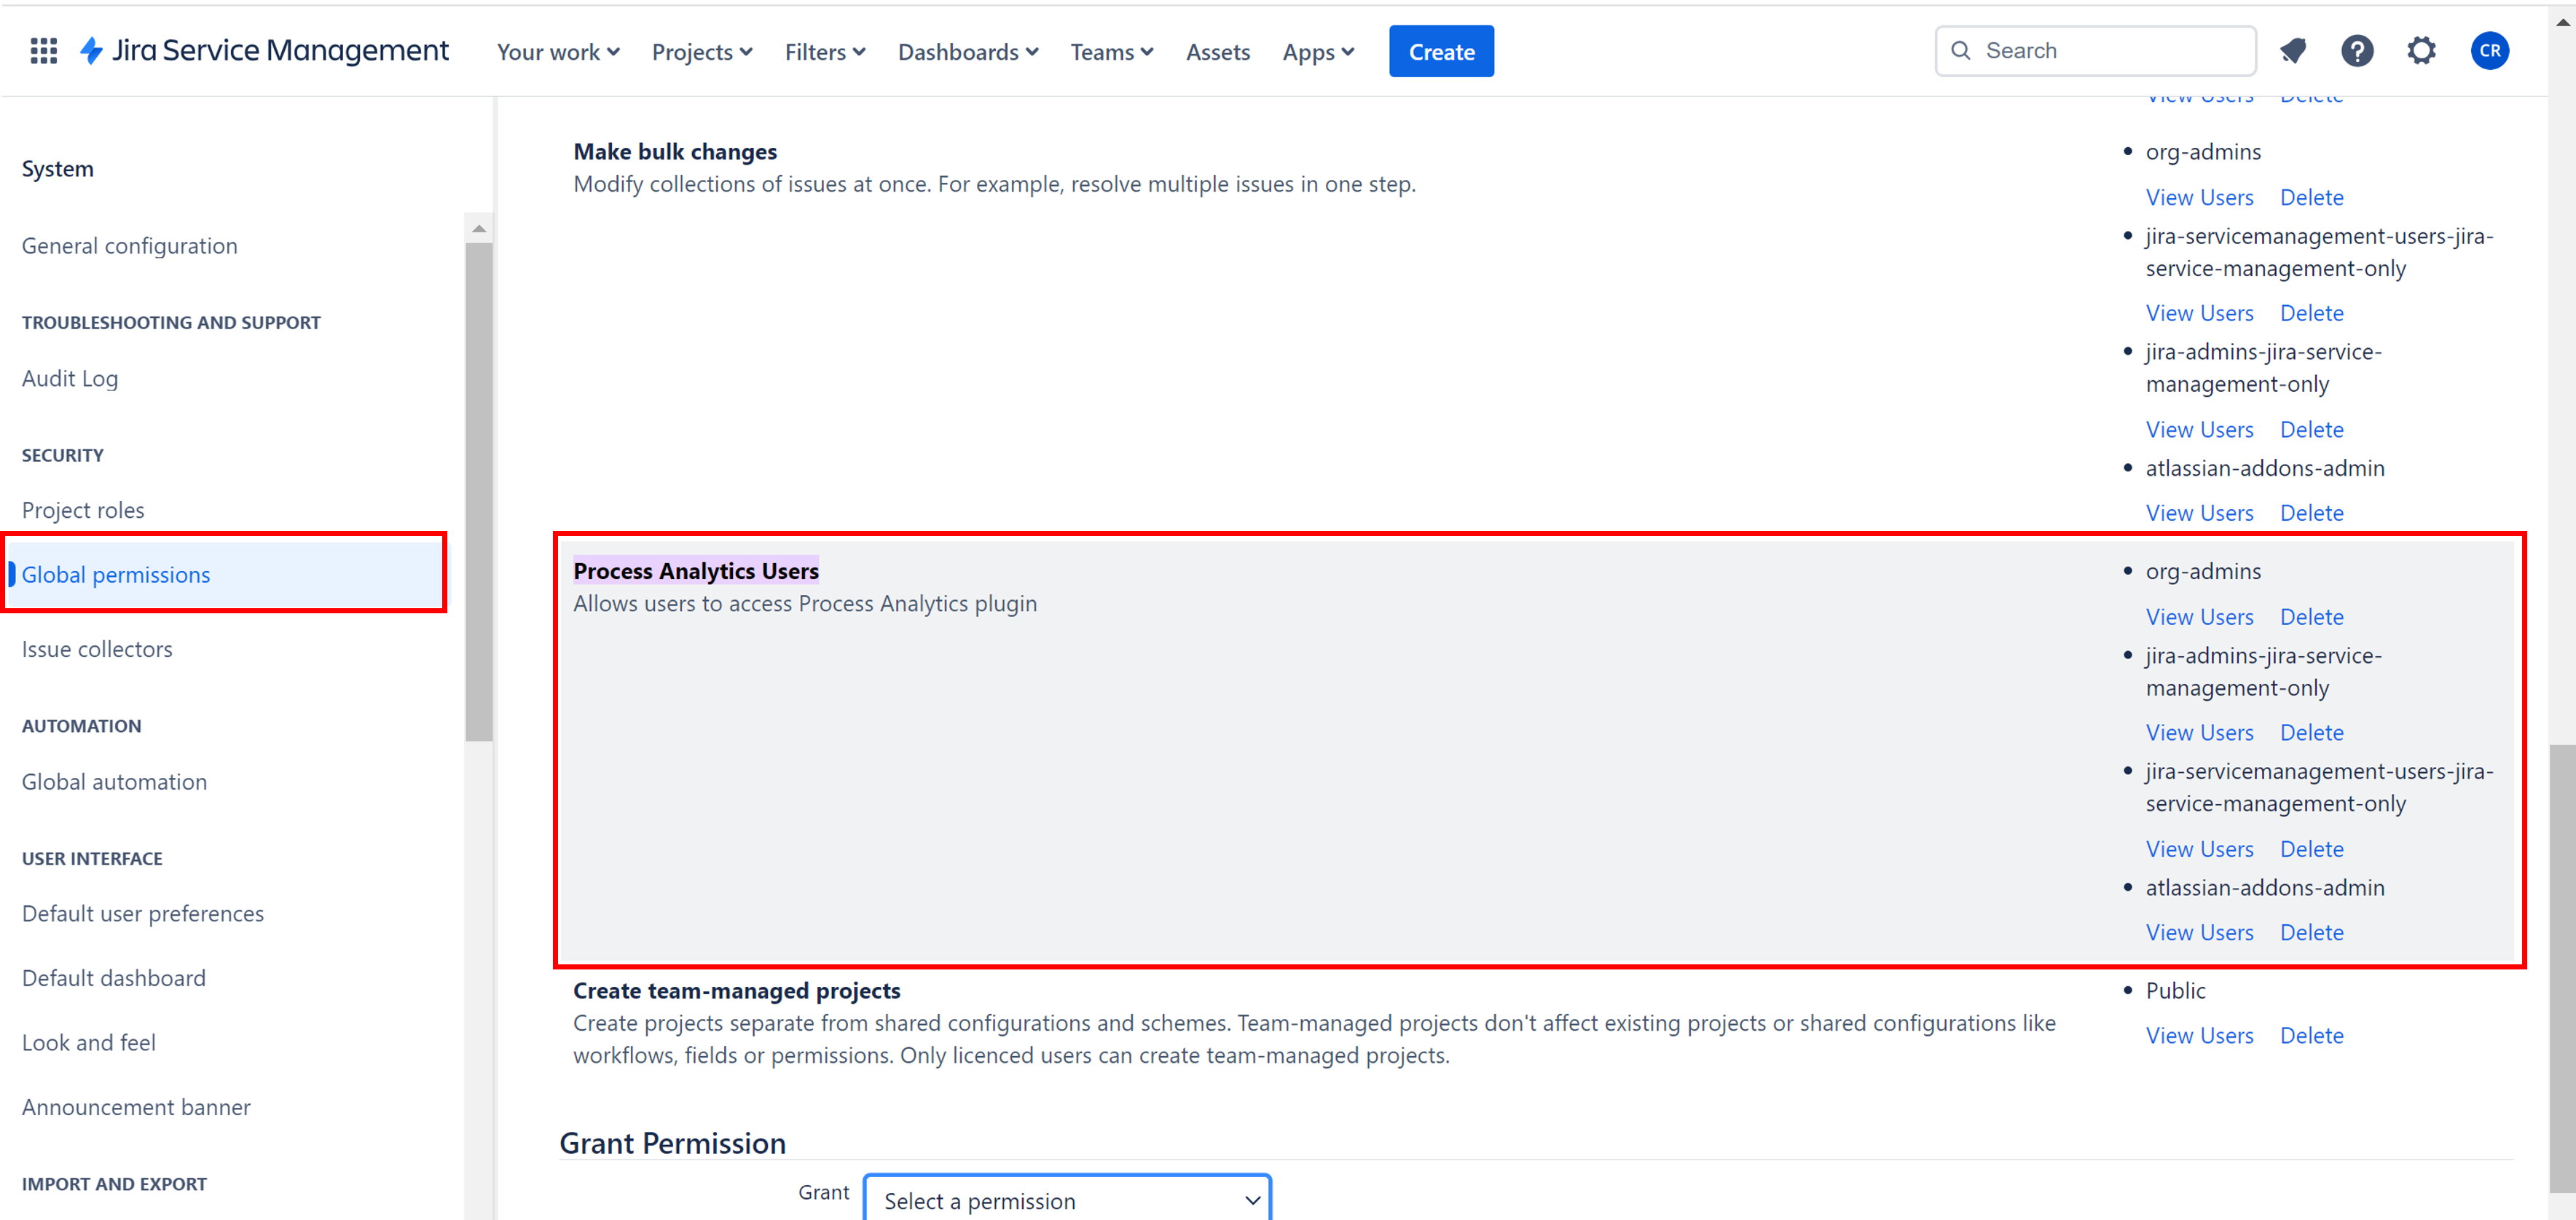View Users for jira-admins under Make bulk changes

point(2199,429)
